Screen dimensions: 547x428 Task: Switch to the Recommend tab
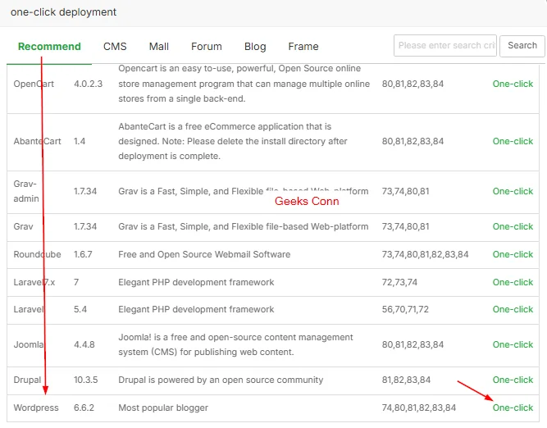coord(49,47)
